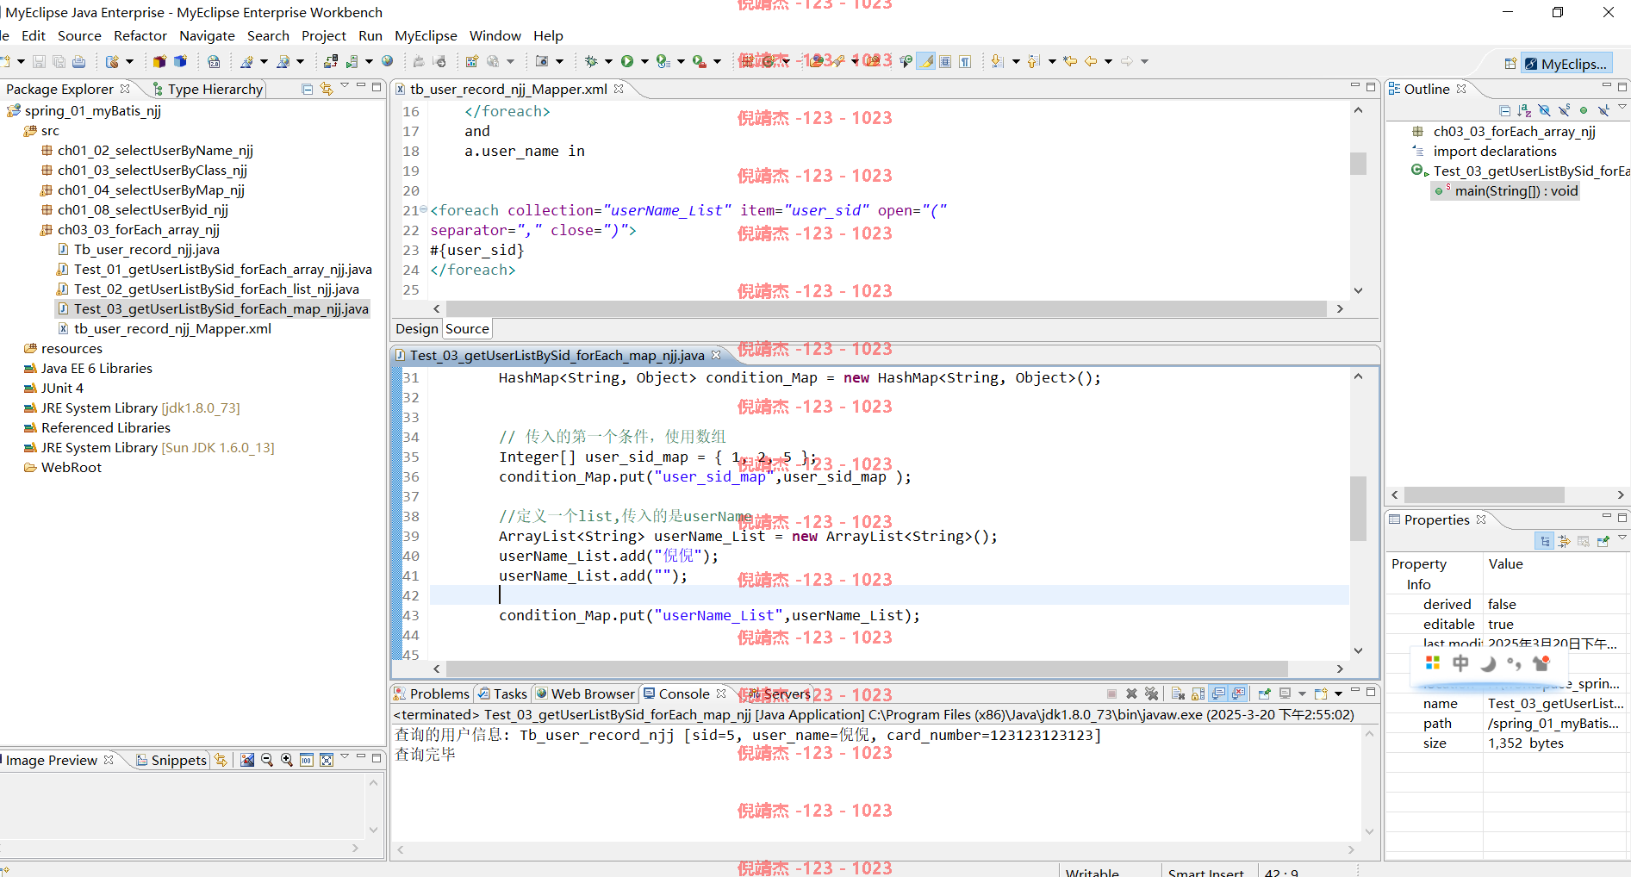Switch to Servers tab
The height and width of the screenshot is (877, 1631).
coord(779,694)
